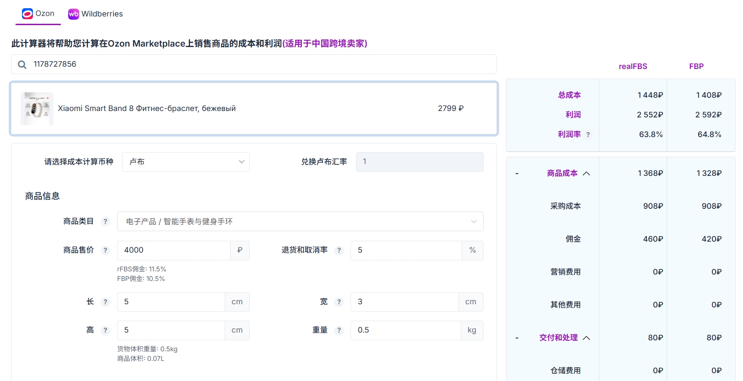Click the 商品信息 section heading

[x=43, y=196]
